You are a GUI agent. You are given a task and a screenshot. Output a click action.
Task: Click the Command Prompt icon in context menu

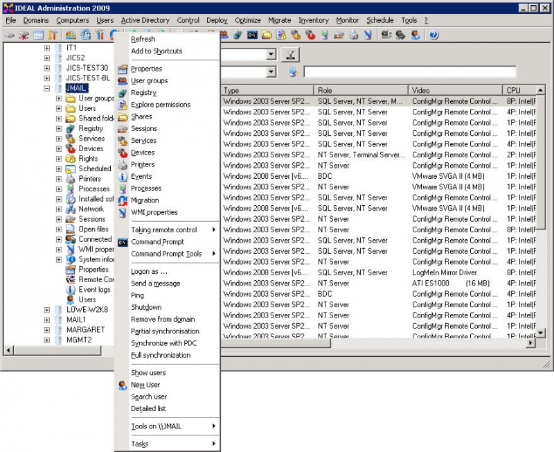pyautogui.click(x=123, y=242)
